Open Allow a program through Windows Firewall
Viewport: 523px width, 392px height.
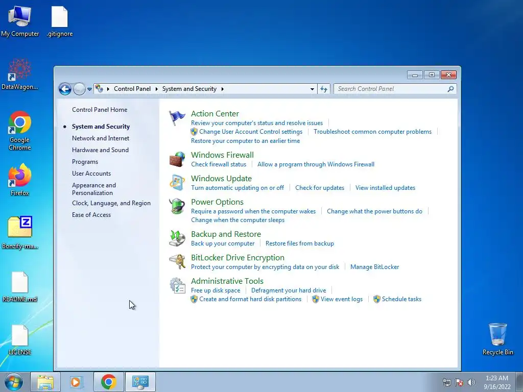pos(316,164)
